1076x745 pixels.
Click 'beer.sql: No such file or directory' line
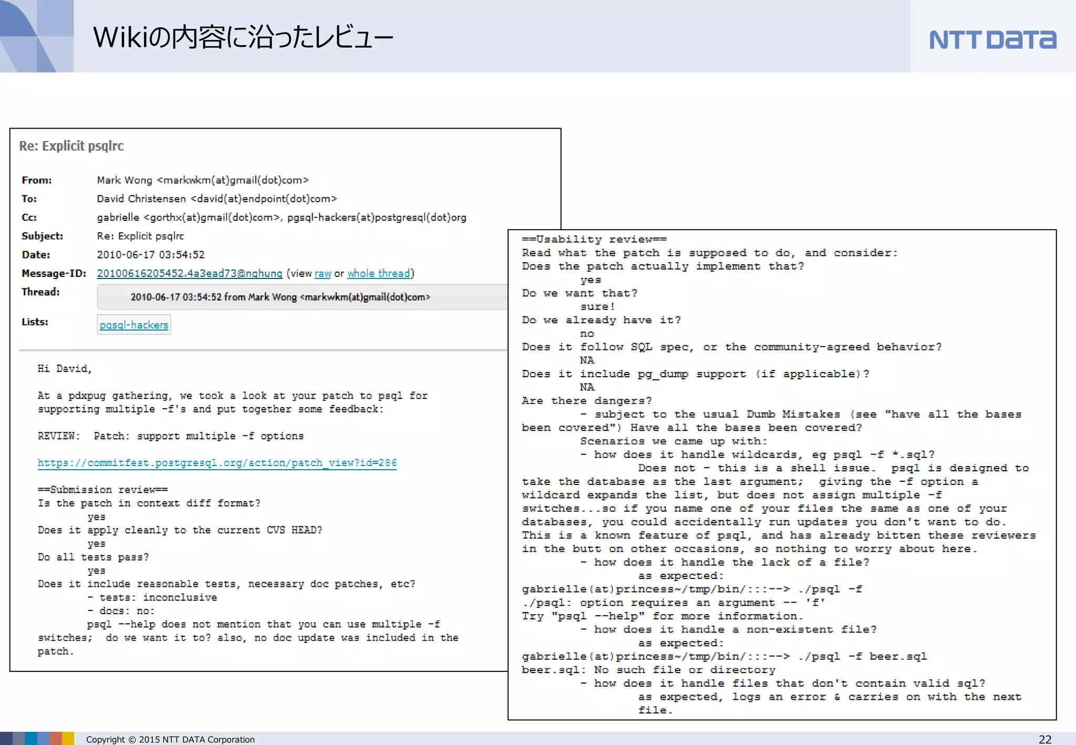648,670
